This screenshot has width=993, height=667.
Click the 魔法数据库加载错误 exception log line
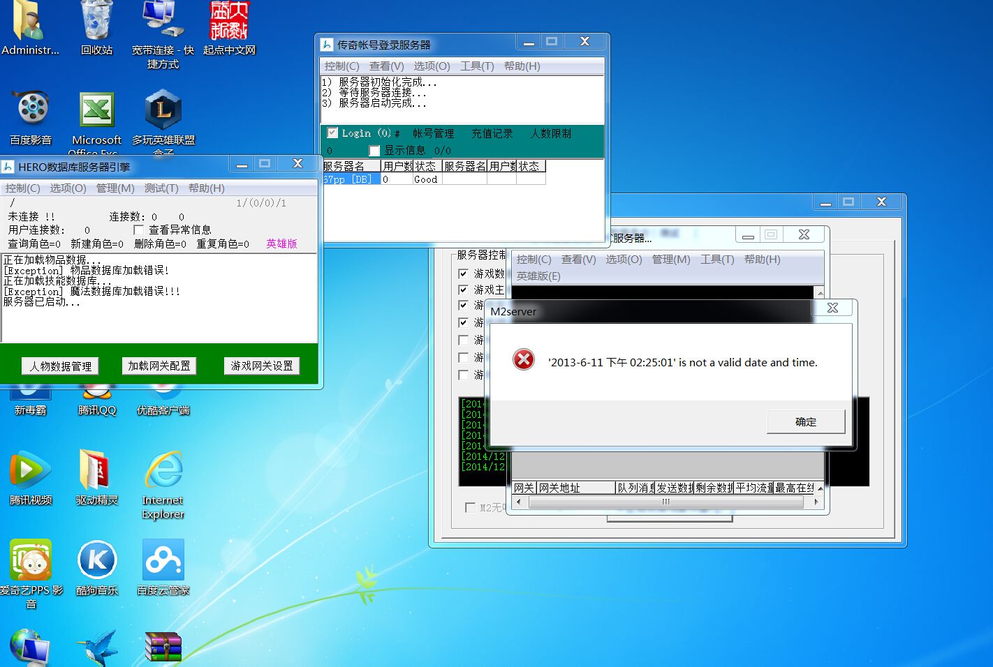[x=91, y=291]
